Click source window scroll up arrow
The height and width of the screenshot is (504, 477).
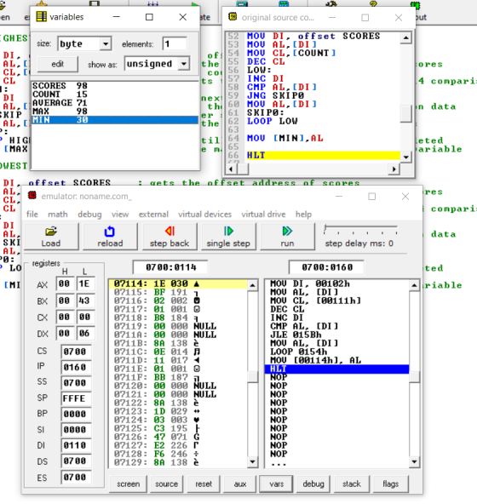tap(406, 38)
